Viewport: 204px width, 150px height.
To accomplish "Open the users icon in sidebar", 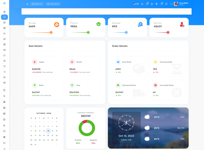I will pos(4,61).
